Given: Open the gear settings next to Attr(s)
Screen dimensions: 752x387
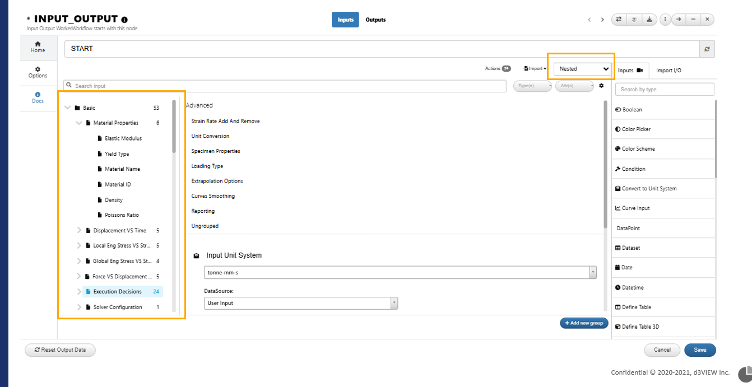Looking at the screenshot, I should point(601,86).
